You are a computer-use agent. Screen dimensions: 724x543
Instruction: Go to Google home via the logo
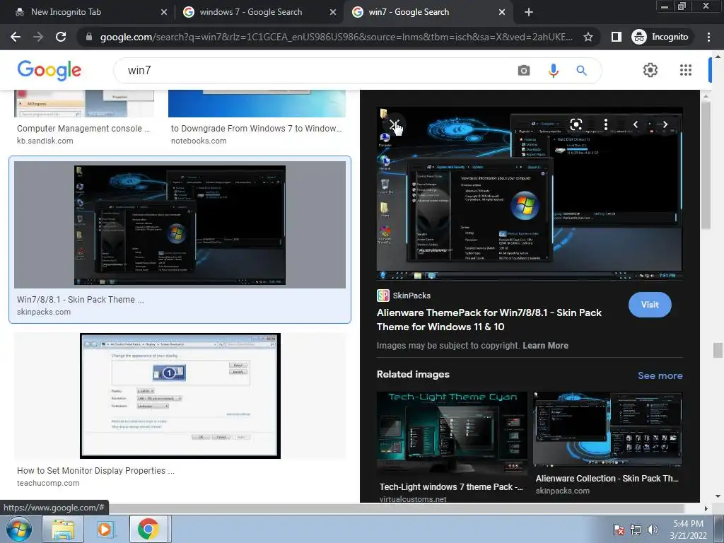49,70
